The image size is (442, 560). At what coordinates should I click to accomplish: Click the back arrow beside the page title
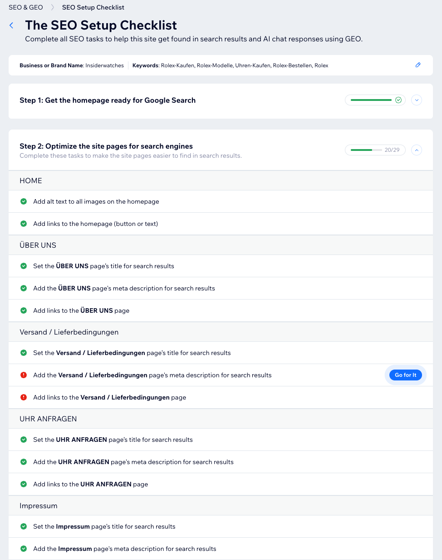(x=11, y=25)
